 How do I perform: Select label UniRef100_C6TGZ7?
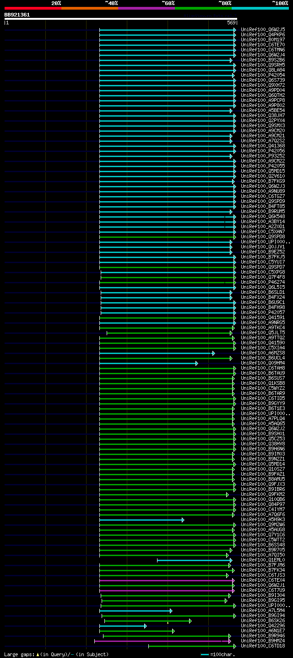click(x=263, y=196)
